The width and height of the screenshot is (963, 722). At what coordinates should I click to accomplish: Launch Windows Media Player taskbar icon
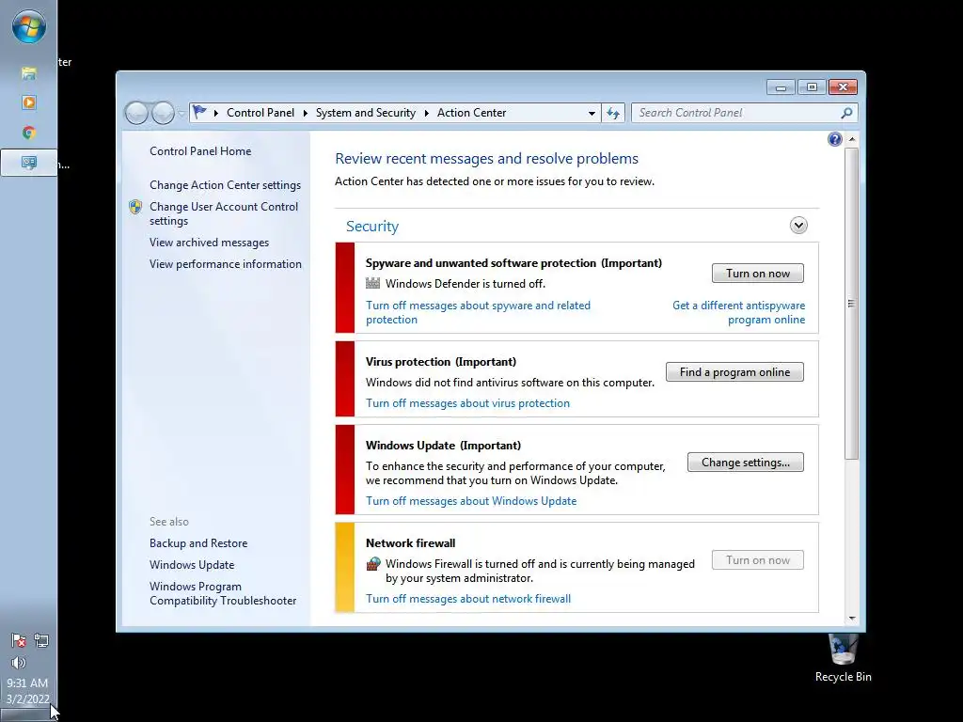28,102
